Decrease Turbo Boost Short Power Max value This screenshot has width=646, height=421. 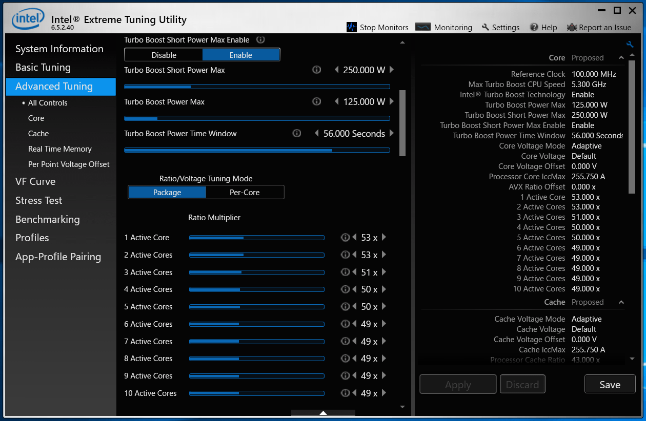[x=337, y=70]
